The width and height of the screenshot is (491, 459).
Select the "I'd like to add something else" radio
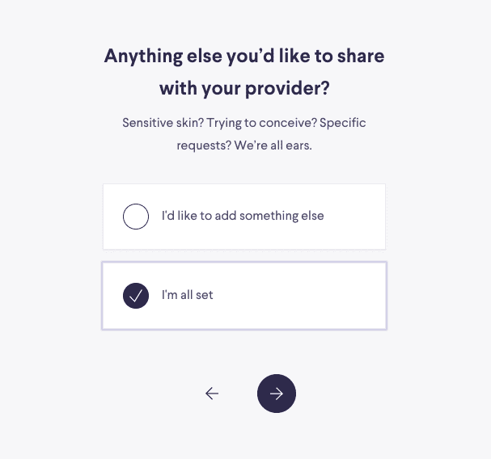pos(136,217)
